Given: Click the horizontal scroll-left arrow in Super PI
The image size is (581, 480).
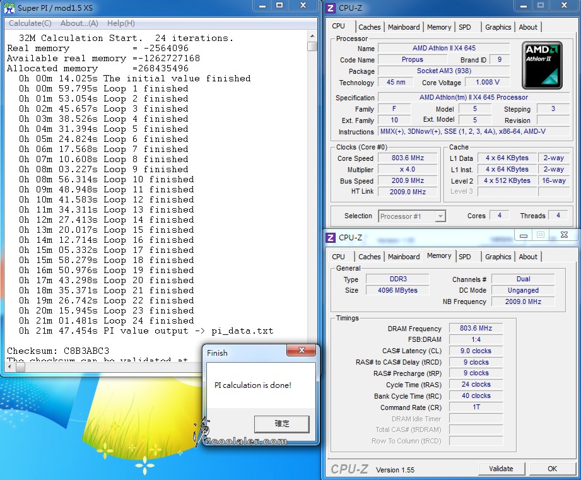Looking at the screenshot, I should point(9,367).
